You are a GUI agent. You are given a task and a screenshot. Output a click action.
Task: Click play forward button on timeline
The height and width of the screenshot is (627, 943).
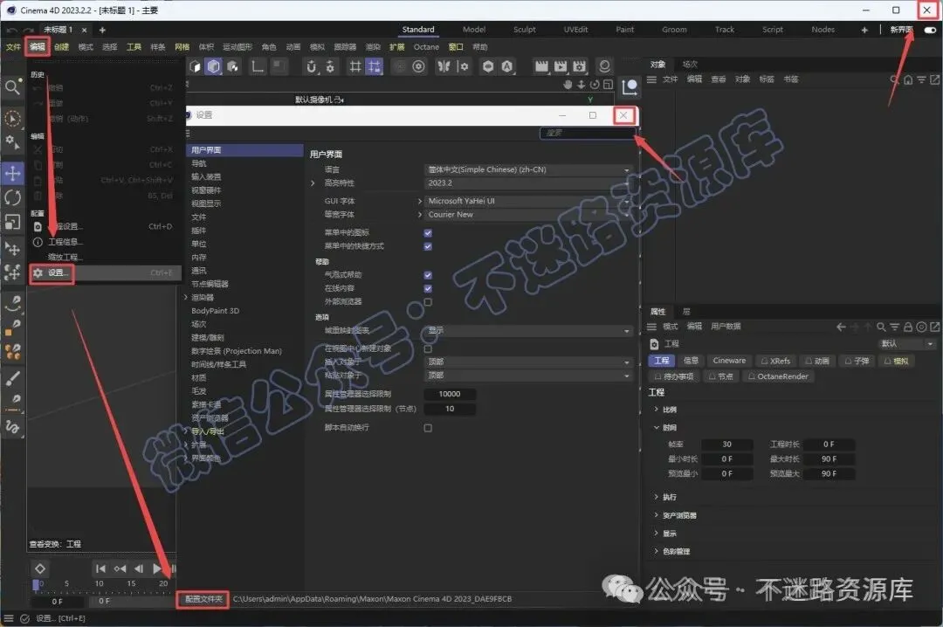[157, 568]
